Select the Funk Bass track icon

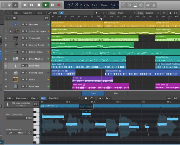tap(16, 86)
